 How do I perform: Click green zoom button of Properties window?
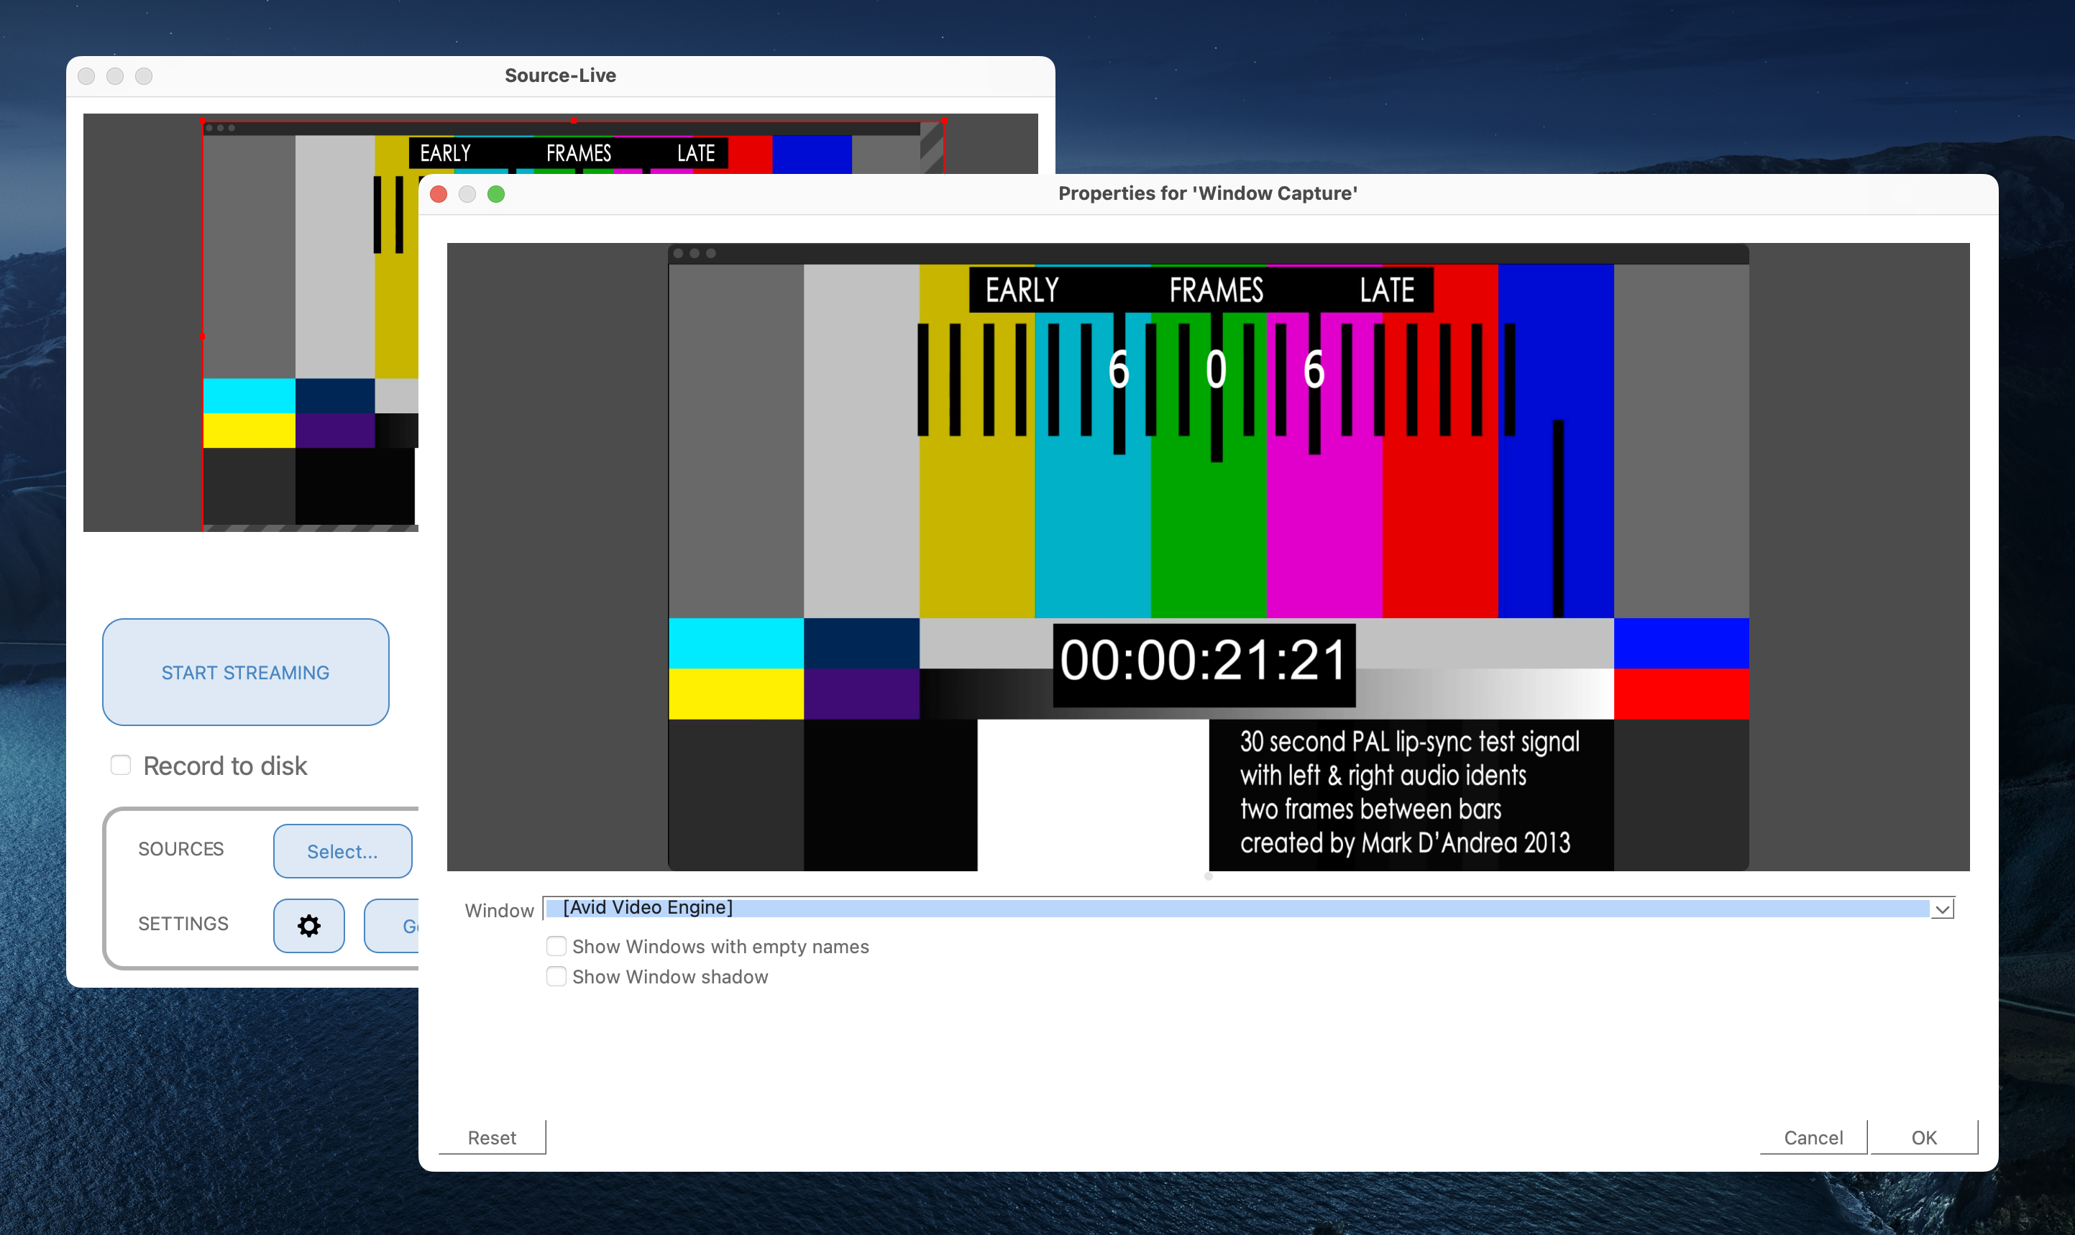(496, 194)
